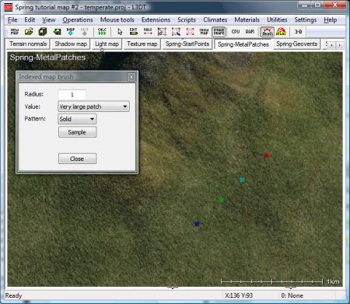Click the Radius input field
Screen dimensions: 350x304
(72, 95)
